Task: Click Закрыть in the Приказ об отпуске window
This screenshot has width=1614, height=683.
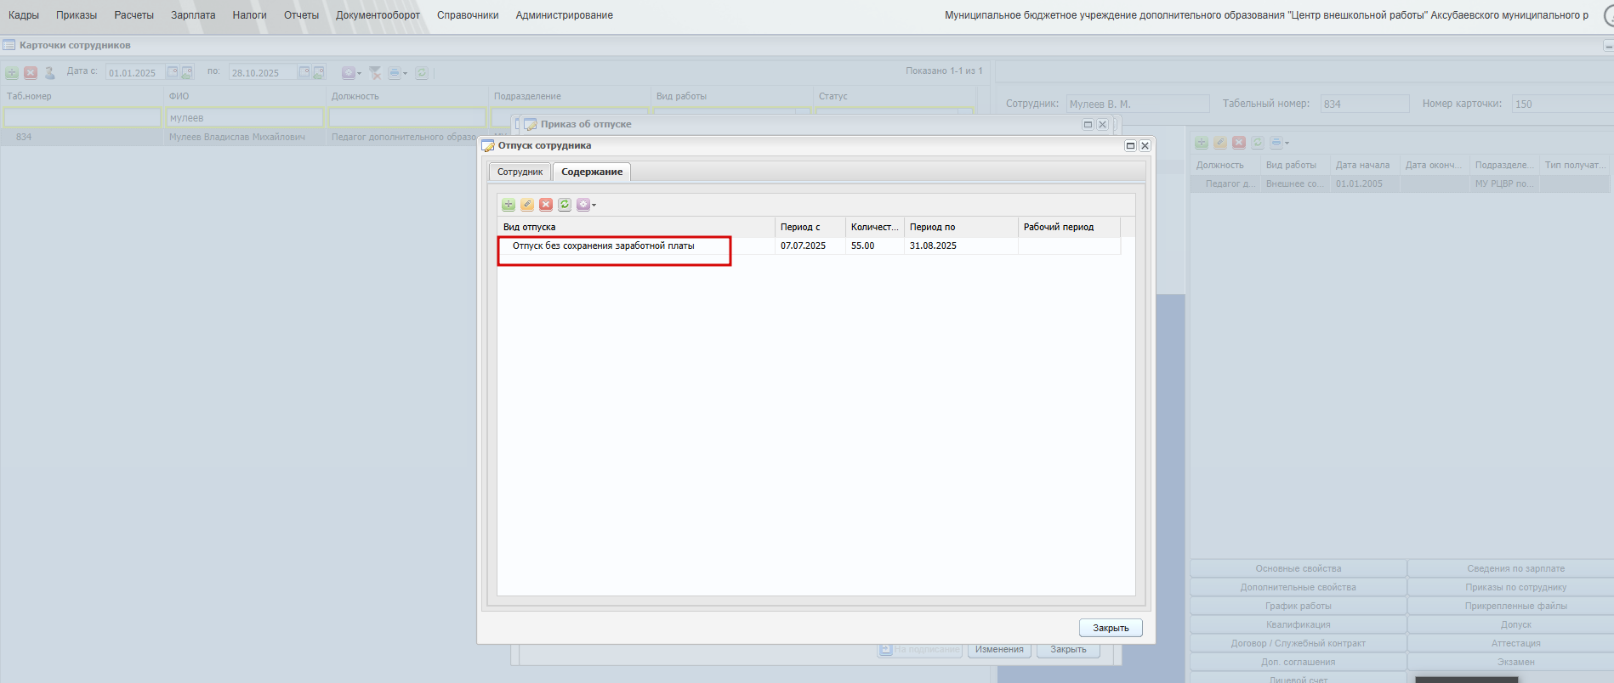Action: (1068, 650)
